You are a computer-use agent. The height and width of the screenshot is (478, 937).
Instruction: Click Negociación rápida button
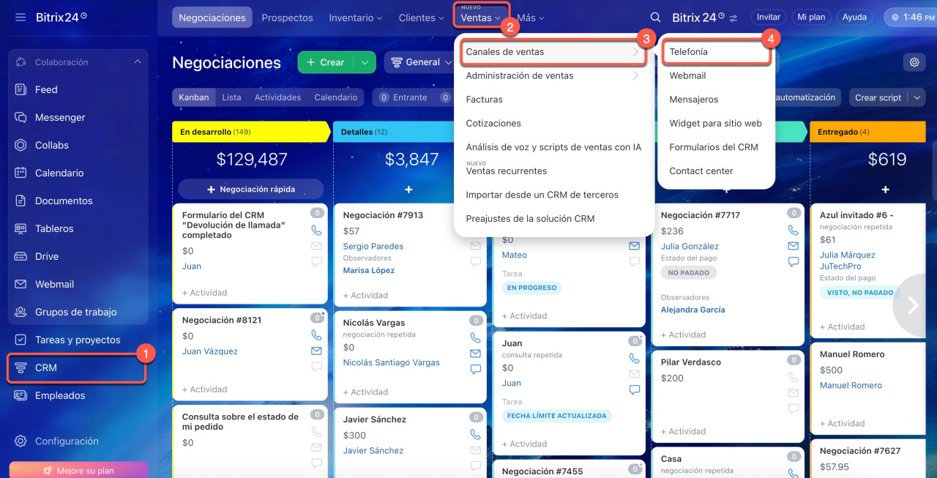251,189
